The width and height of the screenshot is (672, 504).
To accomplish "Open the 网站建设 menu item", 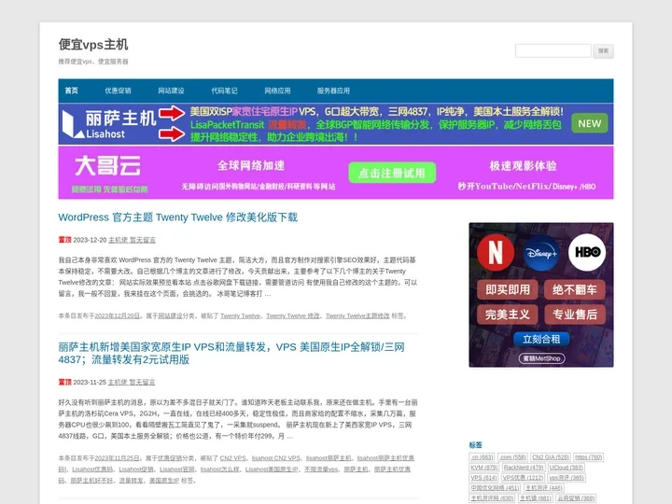I will pos(171,91).
